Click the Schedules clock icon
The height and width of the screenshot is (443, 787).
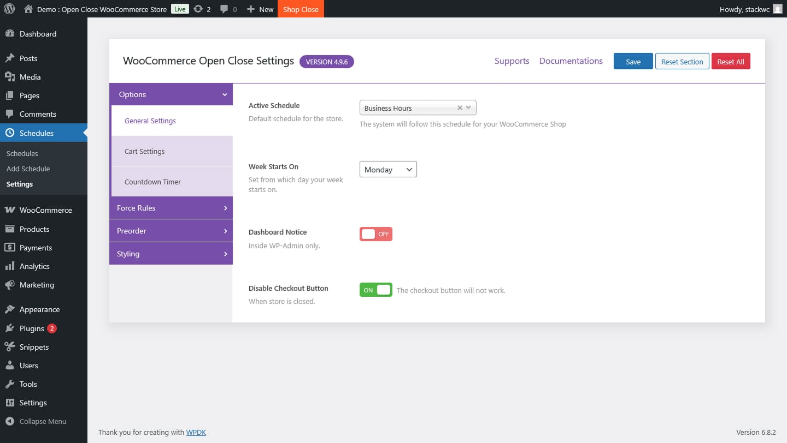tap(9, 133)
